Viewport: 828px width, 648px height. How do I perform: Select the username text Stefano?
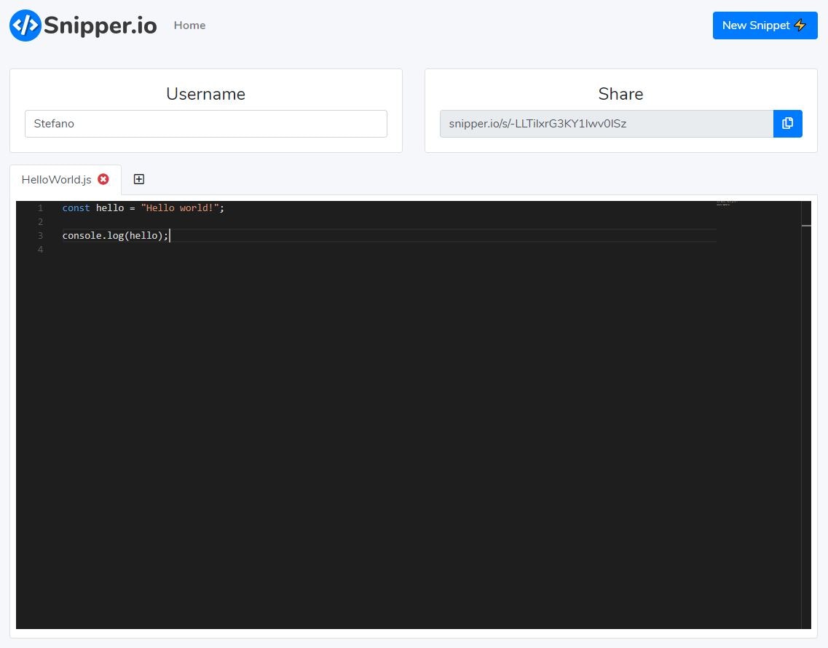(54, 123)
